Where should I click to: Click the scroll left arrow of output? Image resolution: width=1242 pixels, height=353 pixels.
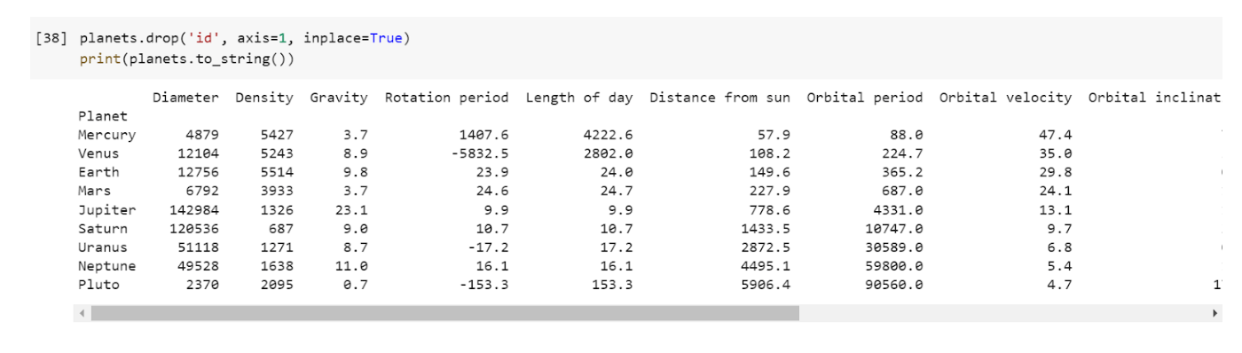coord(82,314)
